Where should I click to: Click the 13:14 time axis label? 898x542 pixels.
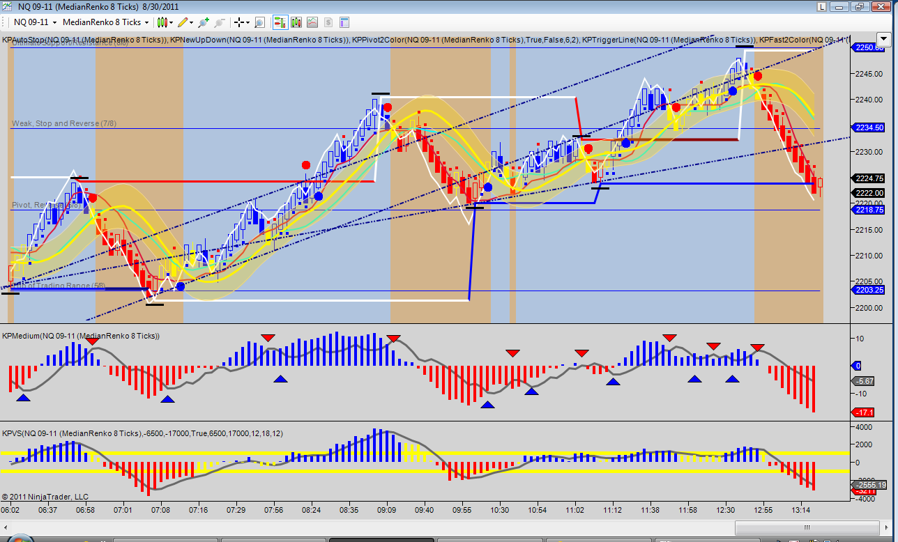click(x=800, y=510)
